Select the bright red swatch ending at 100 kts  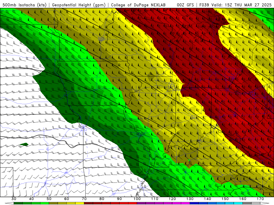tap(133, 203)
